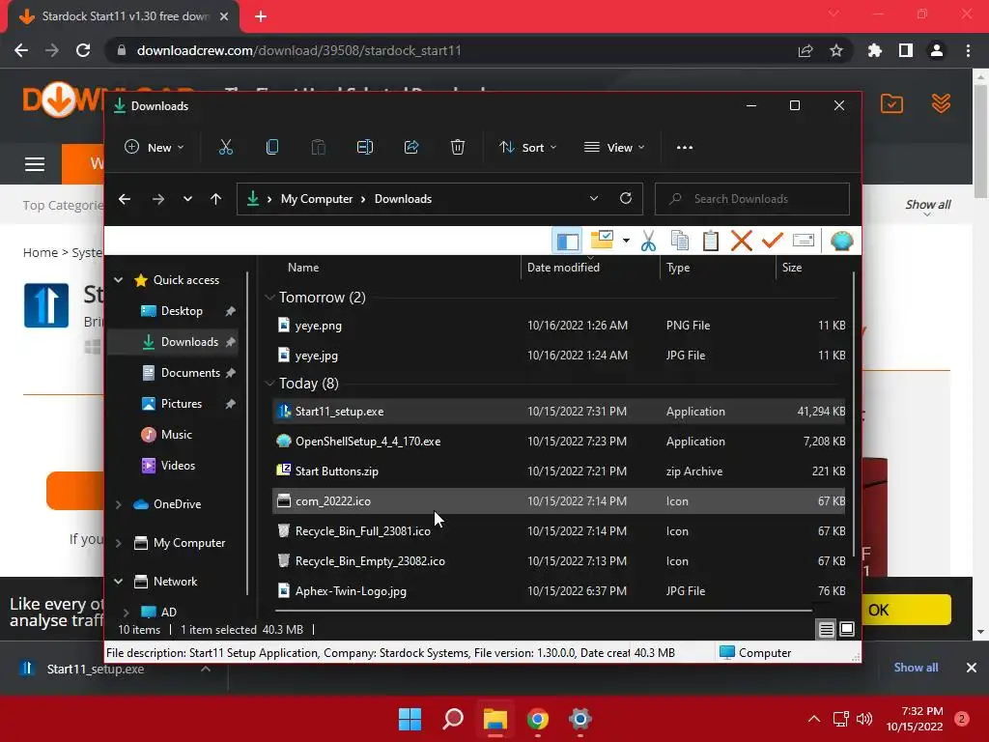Sort by Name column header
The image size is (989, 742).
(302, 268)
